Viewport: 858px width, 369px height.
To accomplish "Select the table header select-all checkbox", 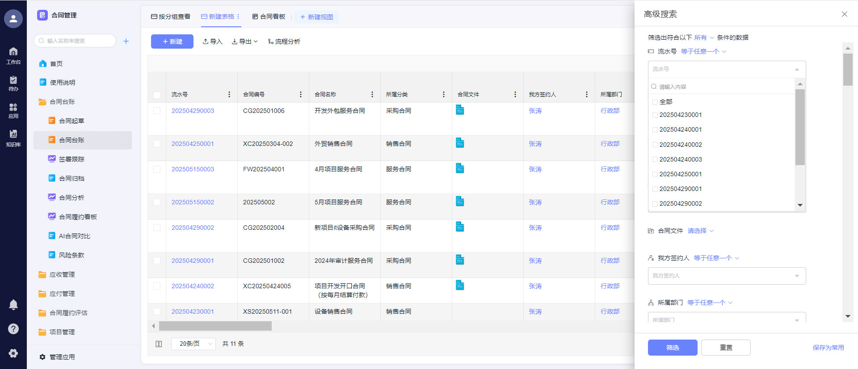I will pyautogui.click(x=157, y=95).
